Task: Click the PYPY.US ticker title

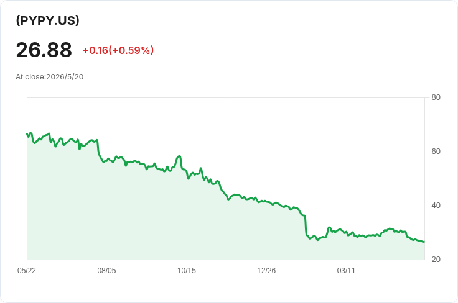Action: pyautogui.click(x=48, y=20)
